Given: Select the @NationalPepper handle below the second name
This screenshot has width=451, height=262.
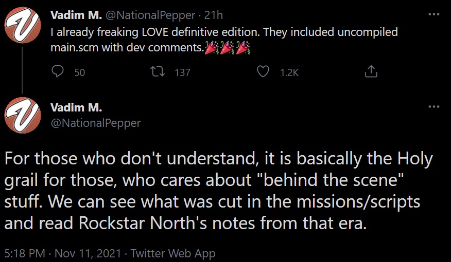Looking at the screenshot, I should (x=95, y=123).
